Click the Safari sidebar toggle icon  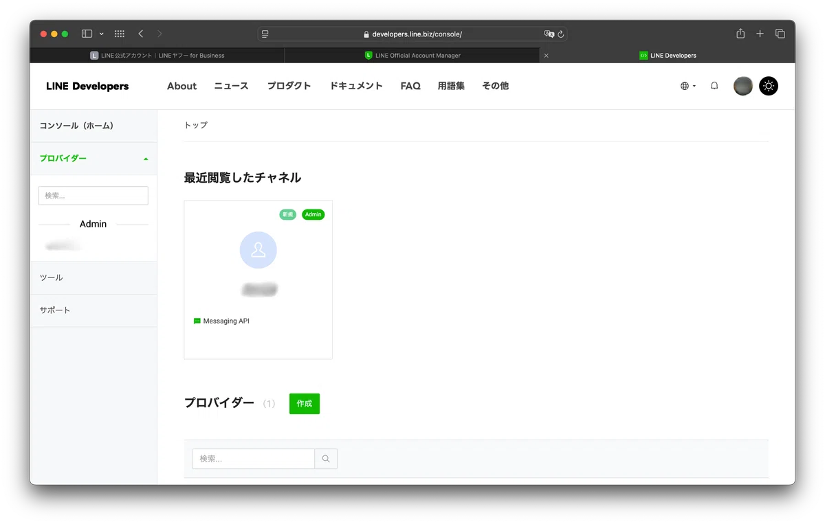(x=87, y=34)
